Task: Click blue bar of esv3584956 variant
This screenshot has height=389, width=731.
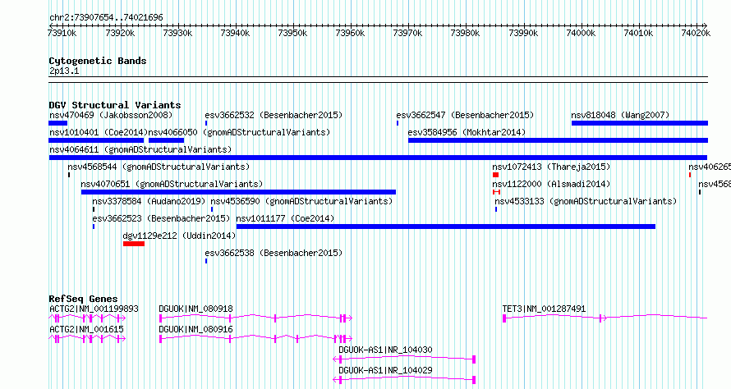Action: click(x=558, y=140)
